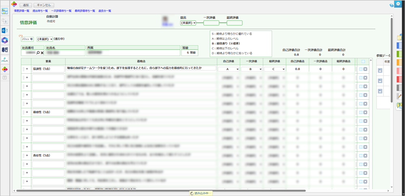The image size is (405, 196).
Task: Click the list-with-cursor icon in sidebar
Action: 4,21
